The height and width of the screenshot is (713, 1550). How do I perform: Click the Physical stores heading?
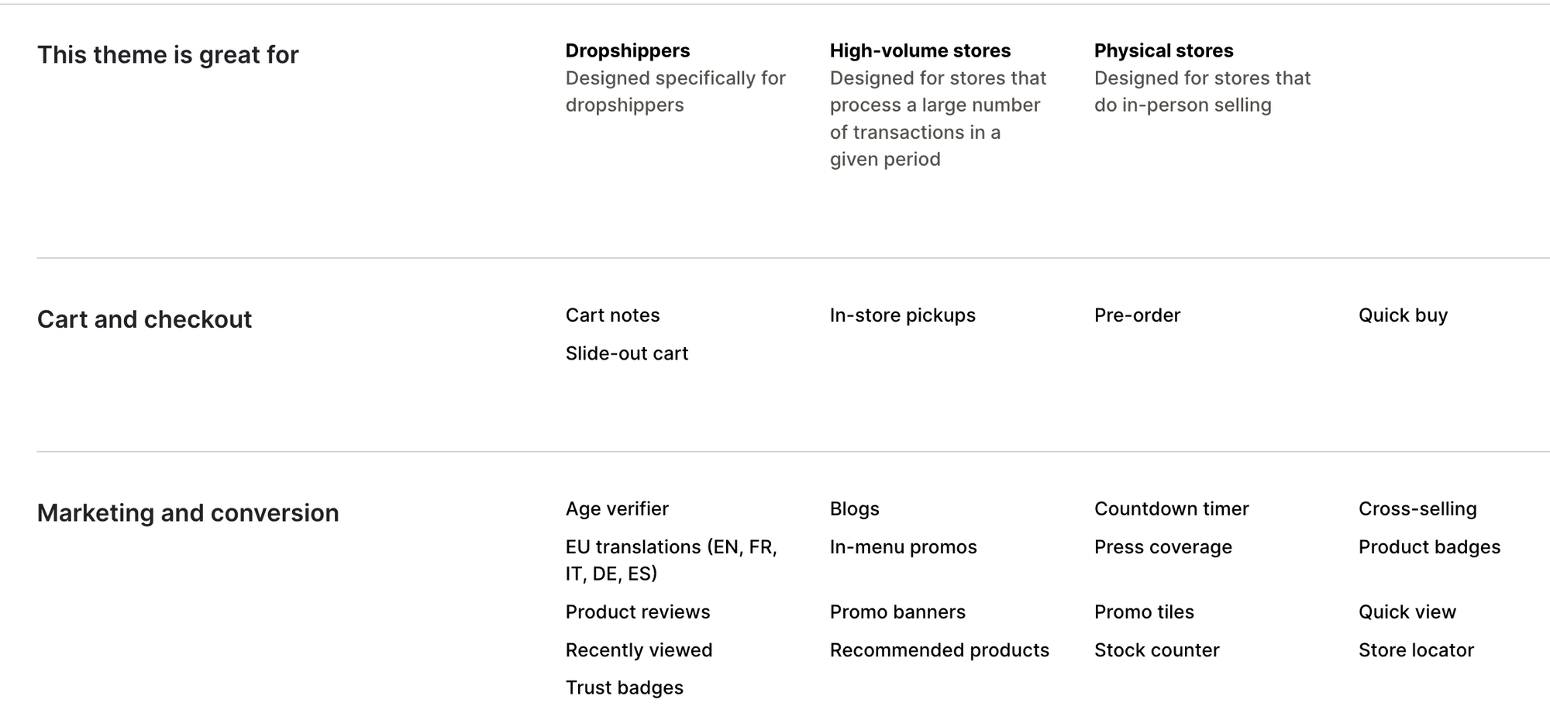coord(1163,51)
